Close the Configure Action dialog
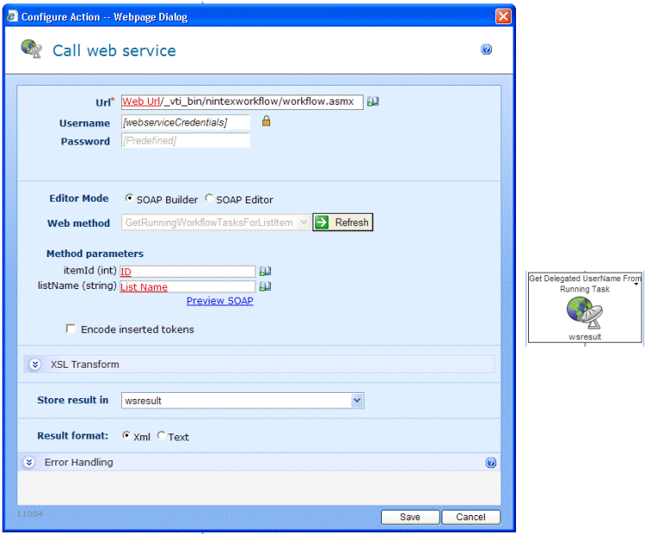645x540 pixels. pos(503,16)
